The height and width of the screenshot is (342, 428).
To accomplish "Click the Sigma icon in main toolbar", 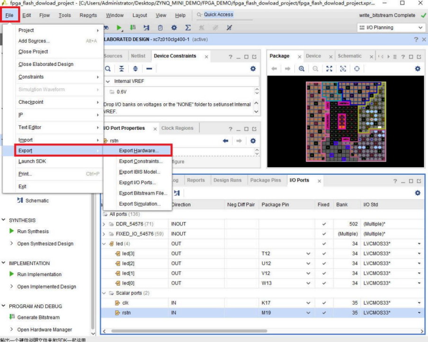I will pos(188,28).
